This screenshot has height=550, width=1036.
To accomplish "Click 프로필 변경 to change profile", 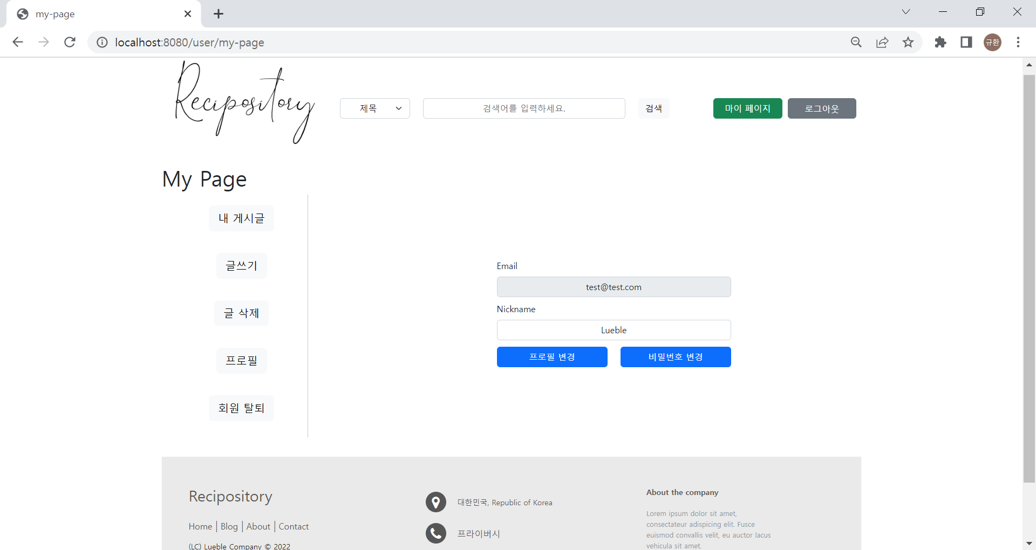I will 551,356.
